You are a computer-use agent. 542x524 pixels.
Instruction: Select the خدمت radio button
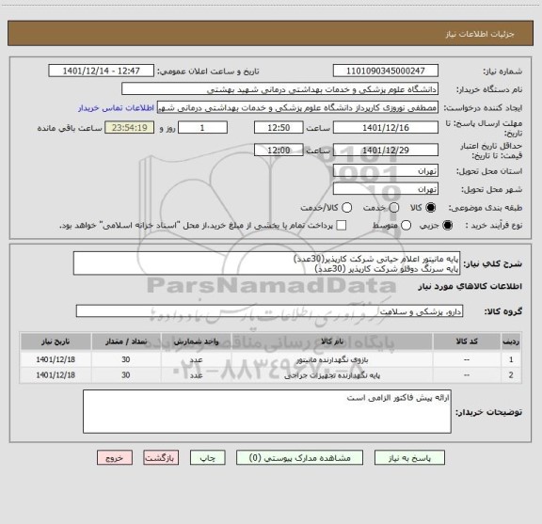point(394,208)
